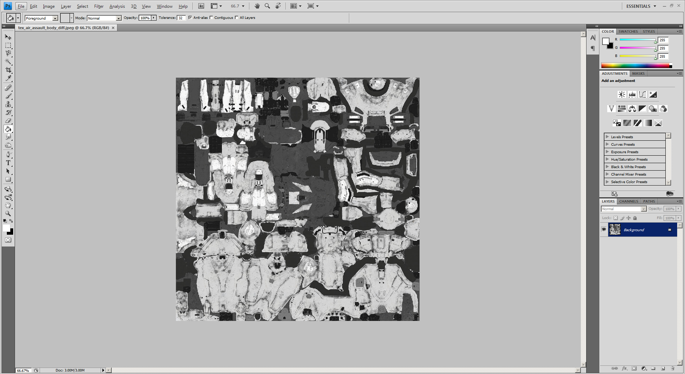This screenshot has height=374, width=685.
Task: Open the Analysis menu
Action: click(117, 6)
